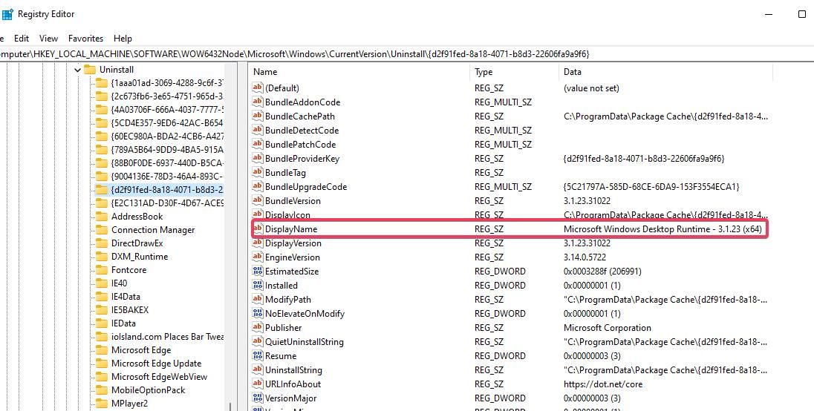Viewport: 814px width, 411px height.
Task: Select the Publisher value name
Action: point(284,328)
